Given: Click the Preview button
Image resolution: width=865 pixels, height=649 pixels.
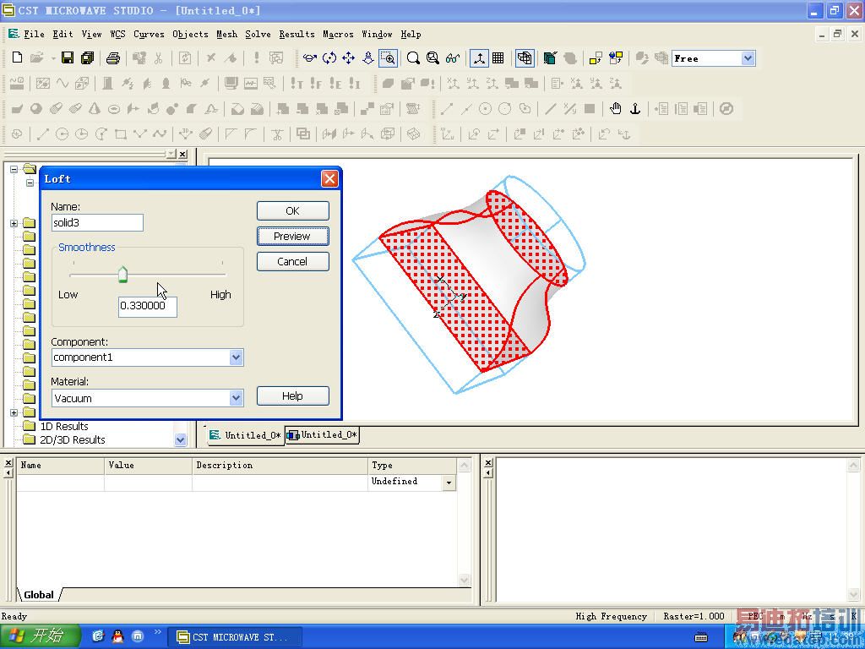Looking at the screenshot, I should [293, 237].
